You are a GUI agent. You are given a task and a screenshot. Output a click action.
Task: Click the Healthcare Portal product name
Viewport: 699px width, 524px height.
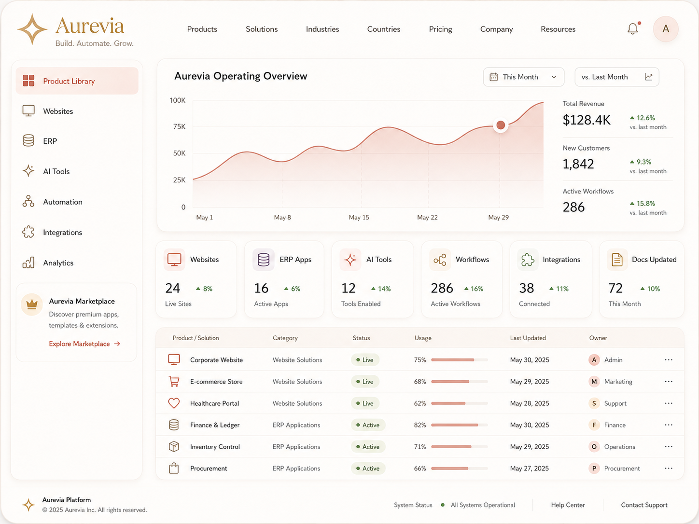[x=214, y=403]
